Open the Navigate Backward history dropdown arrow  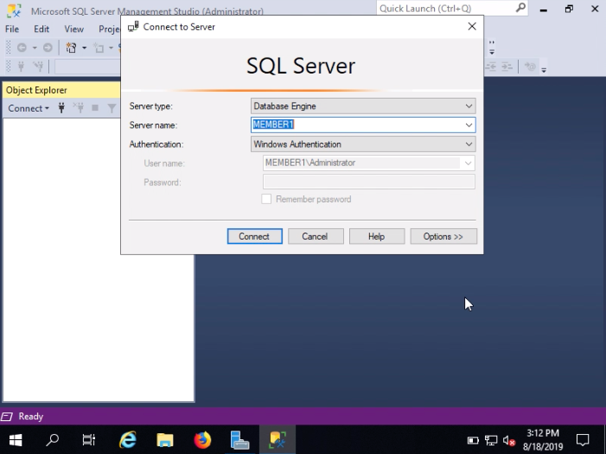pos(35,48)
